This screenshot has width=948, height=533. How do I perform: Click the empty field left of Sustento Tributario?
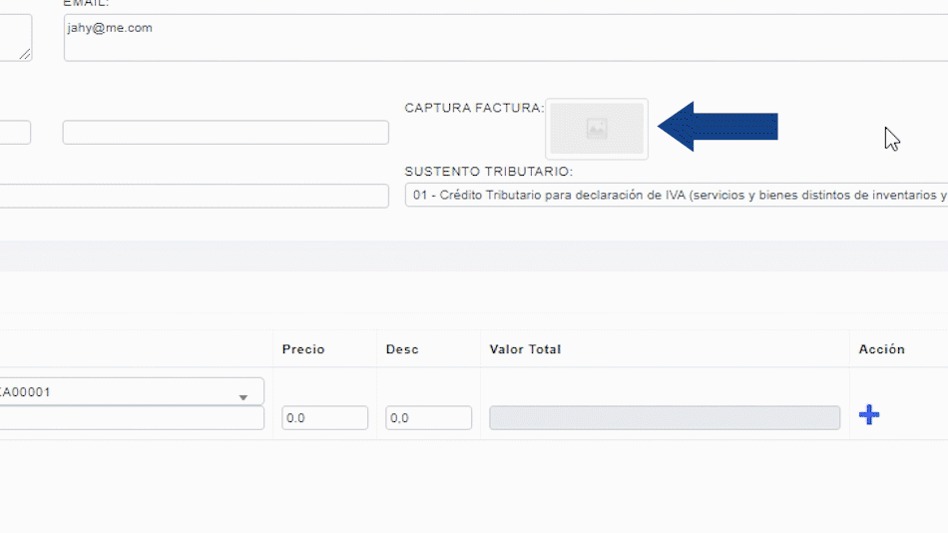click(x=194, y=196)
